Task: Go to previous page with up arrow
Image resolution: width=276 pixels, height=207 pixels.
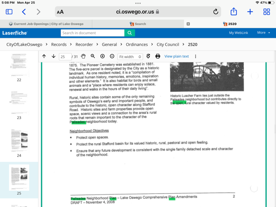Action: coord(44,56)
